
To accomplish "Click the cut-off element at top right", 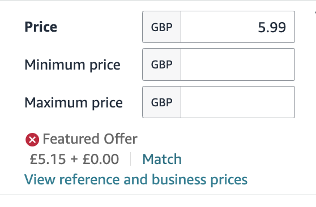I will click(x=315, y=12).
